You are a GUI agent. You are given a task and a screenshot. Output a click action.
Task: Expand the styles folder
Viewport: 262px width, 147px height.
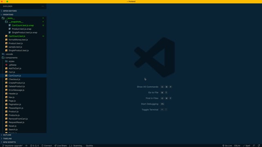[x=23, y=61]
